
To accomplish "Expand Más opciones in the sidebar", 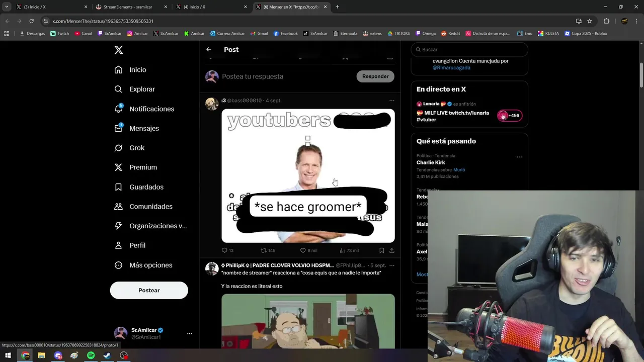I will [x=143, y=265].
